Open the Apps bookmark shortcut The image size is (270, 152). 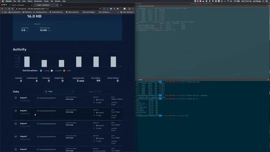[x=4, y=12]
